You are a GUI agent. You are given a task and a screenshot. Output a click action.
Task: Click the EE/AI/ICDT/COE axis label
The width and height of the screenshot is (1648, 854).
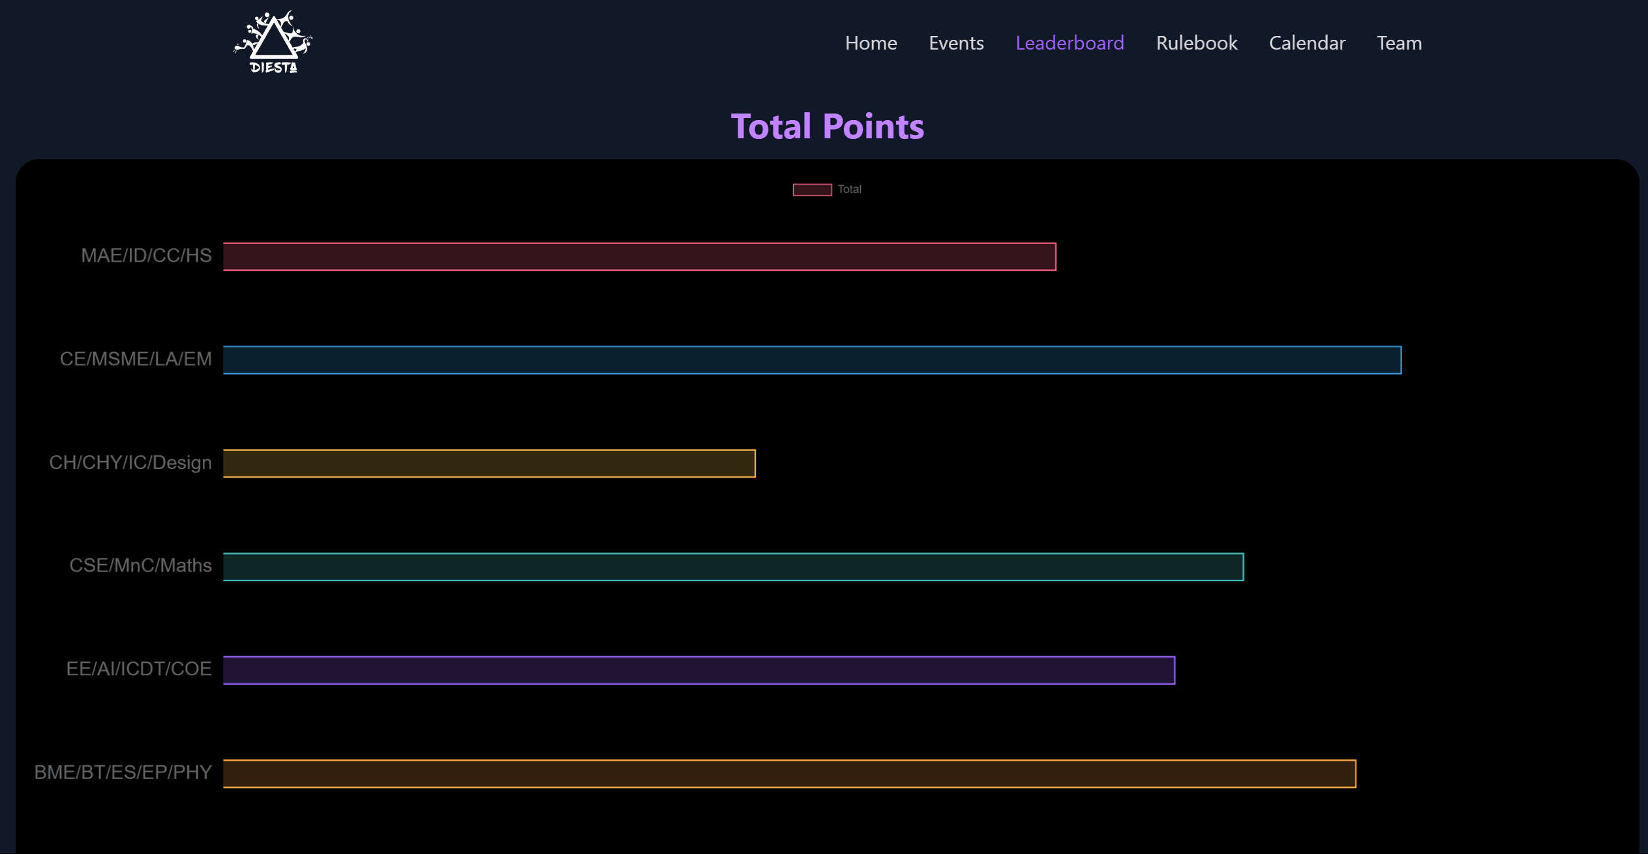(x=139, y=669)
